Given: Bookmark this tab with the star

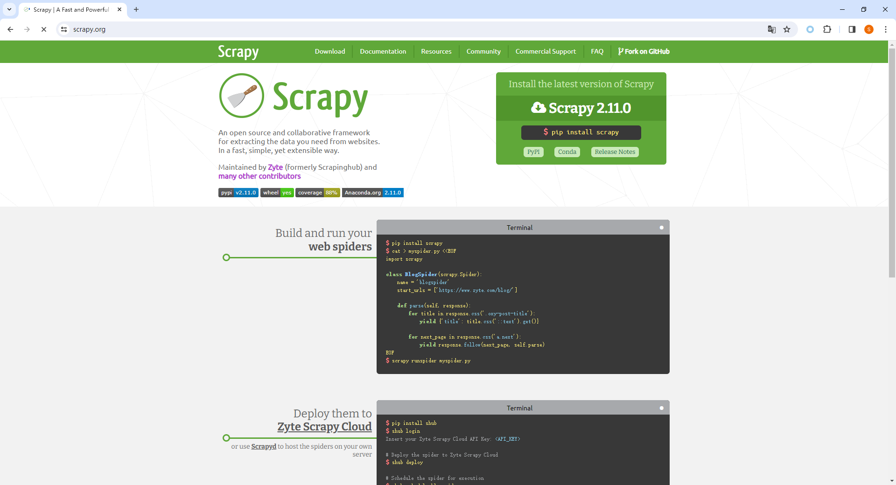Looking at the screenshot, I should coord(787,29).
